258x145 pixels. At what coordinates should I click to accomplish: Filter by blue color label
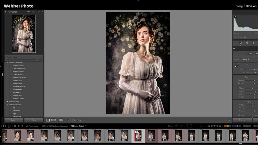pyautogui.click(x=232, y=126)
